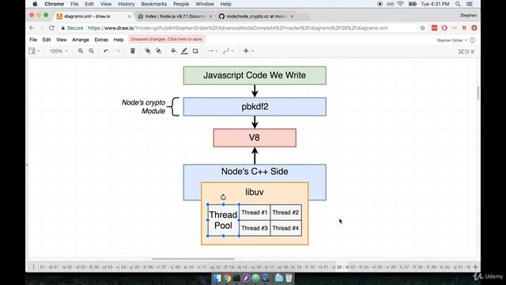Add a new page with plus icon
The width and height of the screenshot is (506, 285).
475,267
